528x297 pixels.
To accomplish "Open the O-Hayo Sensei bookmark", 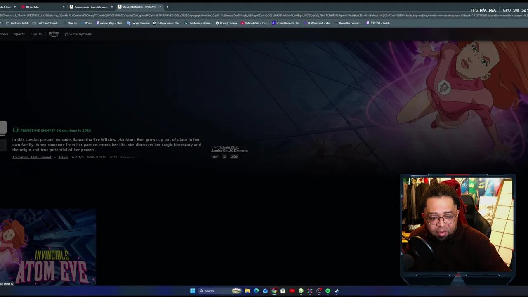I will point(167,23).
